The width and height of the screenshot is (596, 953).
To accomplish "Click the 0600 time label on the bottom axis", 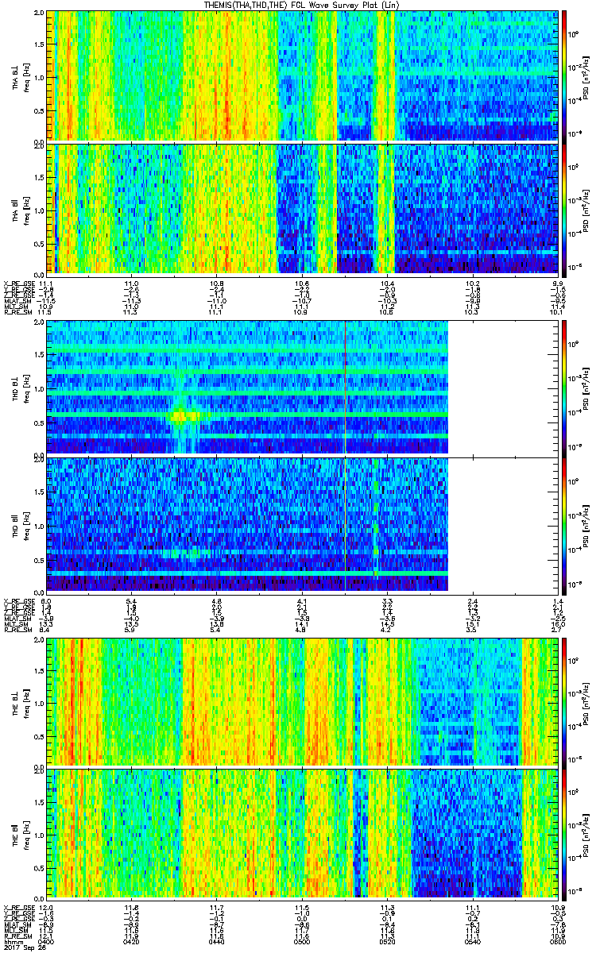I will (558, 940).
